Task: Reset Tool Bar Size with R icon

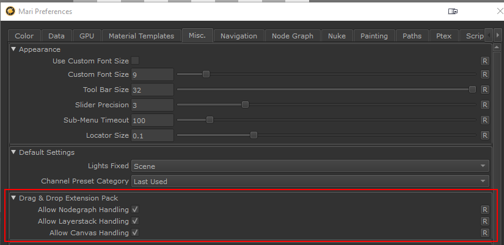Action: 484,90
